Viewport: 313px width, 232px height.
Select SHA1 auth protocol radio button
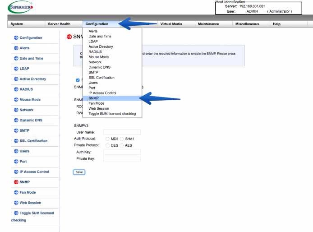[122, 139]
